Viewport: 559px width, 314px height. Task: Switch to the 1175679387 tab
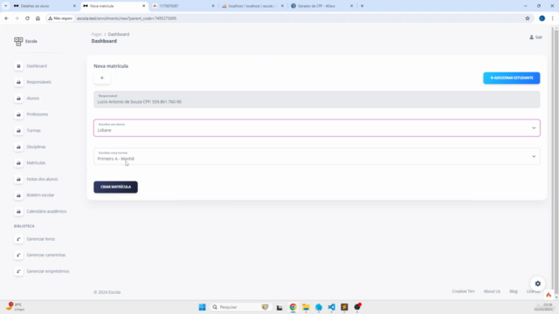[183, 6]
